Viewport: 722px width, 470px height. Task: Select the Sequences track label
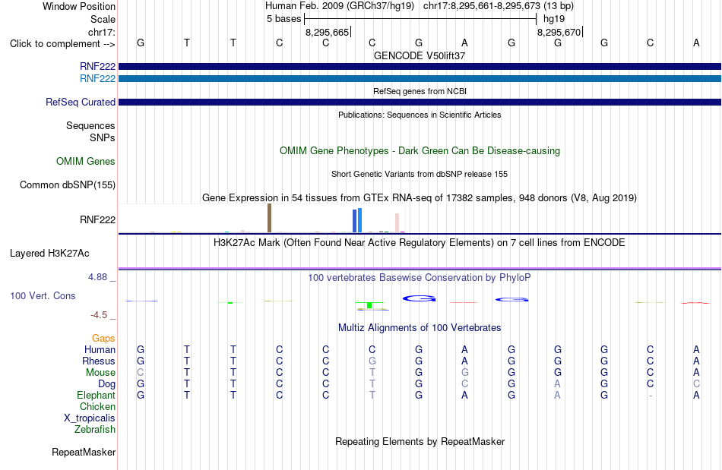[90, 125]
